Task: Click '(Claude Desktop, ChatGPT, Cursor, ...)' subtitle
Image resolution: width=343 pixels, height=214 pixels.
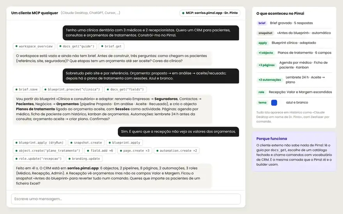Action: 90,13
